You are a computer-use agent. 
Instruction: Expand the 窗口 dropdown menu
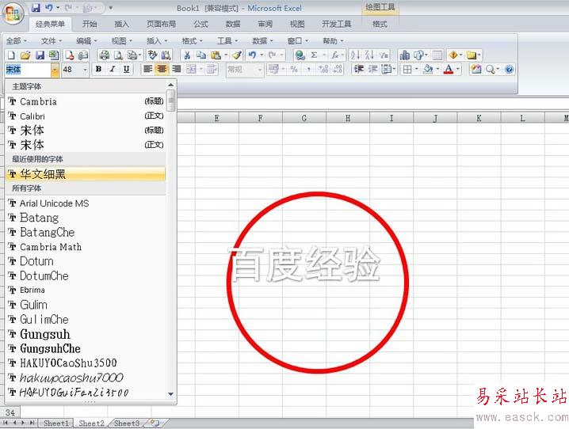[297, 41]
